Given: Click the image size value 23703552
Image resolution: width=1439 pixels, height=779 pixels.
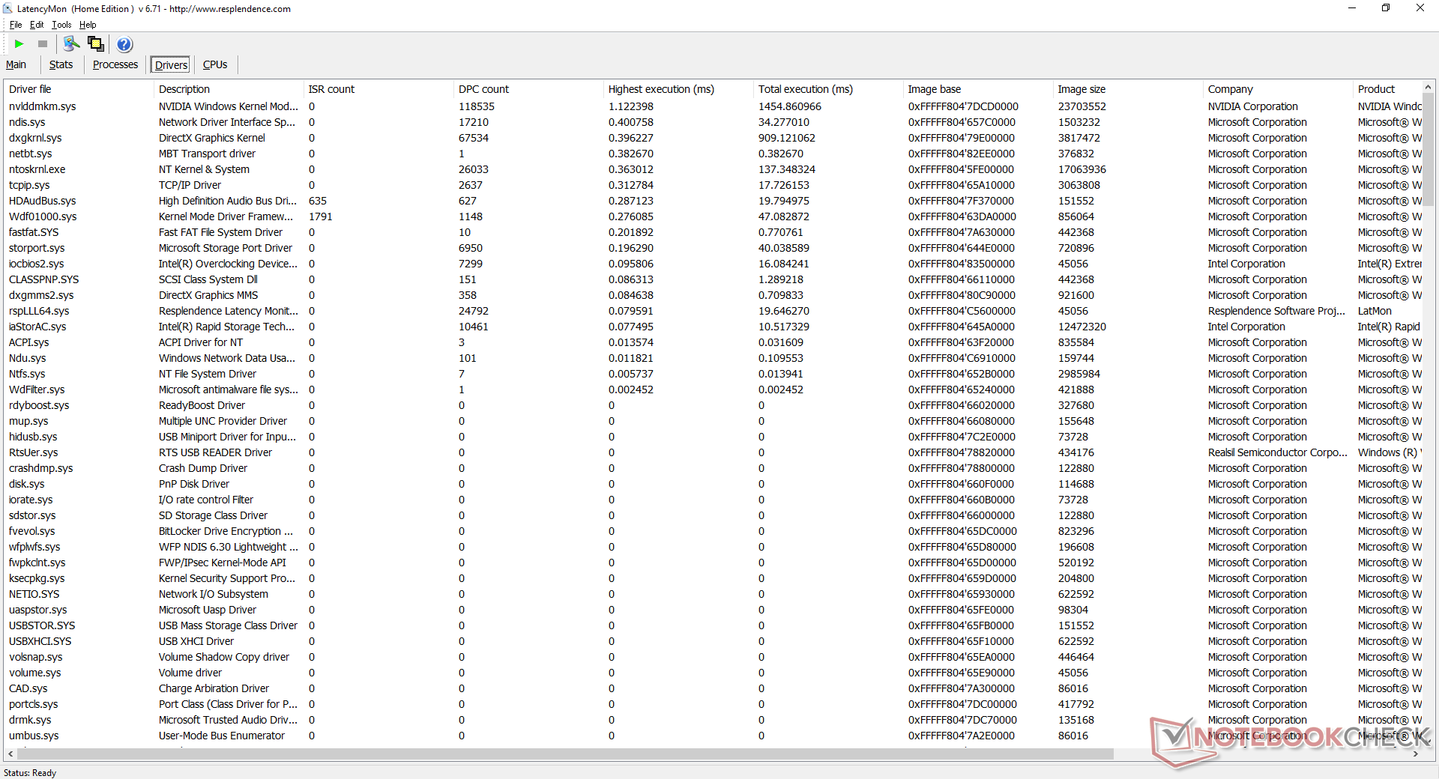Looking at the screenshot, I should coord(1081,106).
